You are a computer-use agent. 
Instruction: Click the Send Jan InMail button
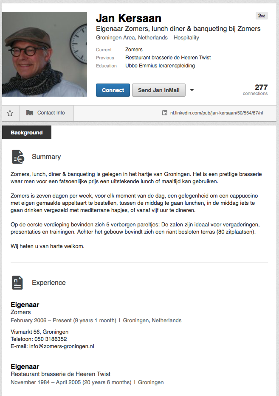pos(159,90)
